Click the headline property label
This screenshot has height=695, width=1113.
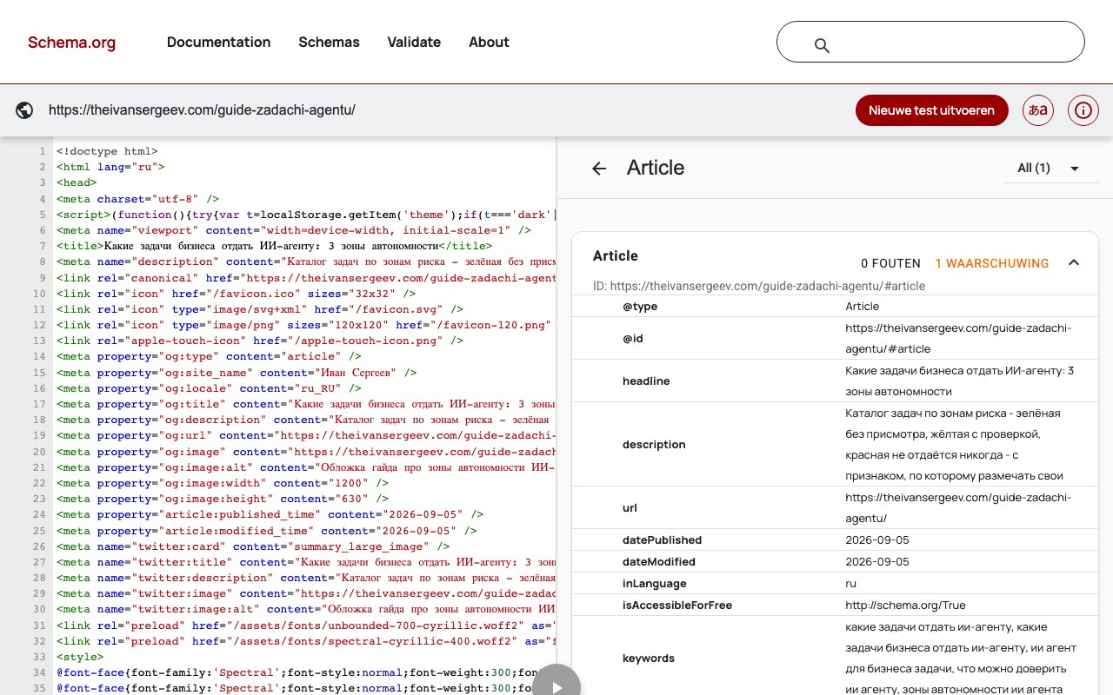tap(646, 381)
